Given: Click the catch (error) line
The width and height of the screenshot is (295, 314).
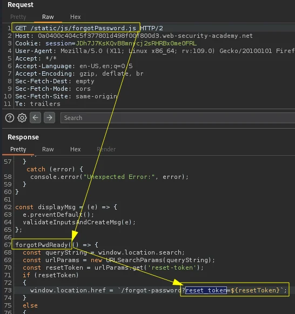Looking at the screenshot, I should pyautogui.click(x=55, y=169).
